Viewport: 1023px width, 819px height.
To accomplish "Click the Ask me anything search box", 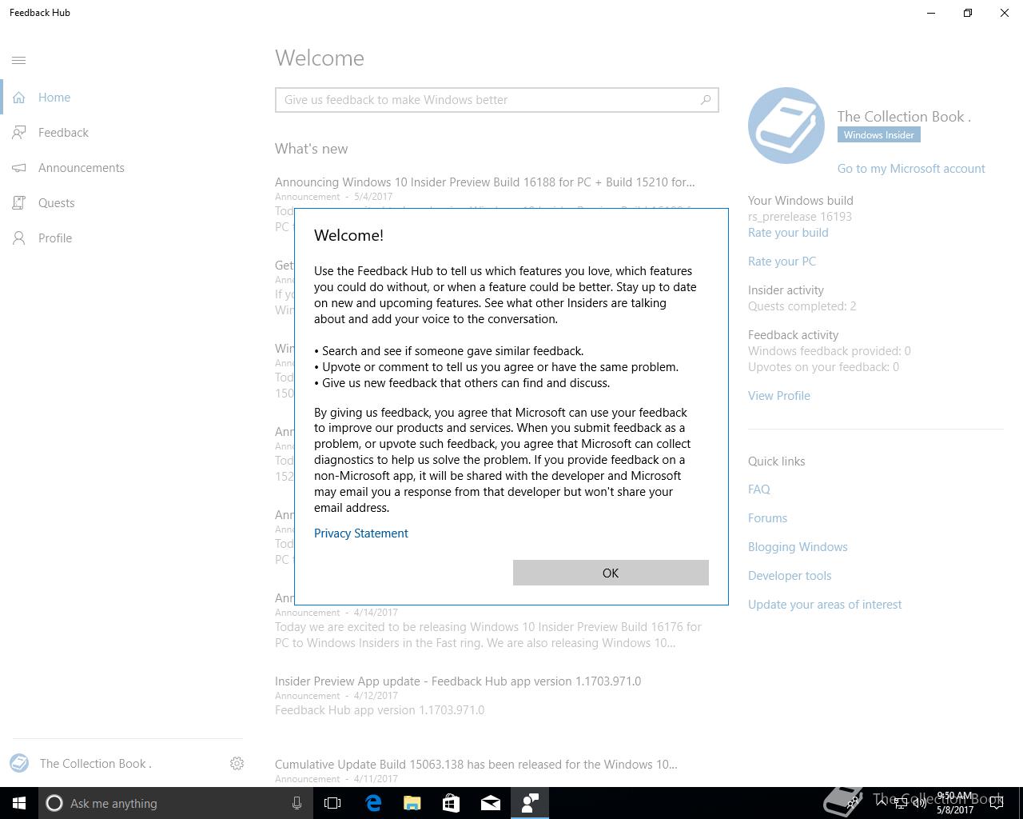I will (x=174, y=803).
